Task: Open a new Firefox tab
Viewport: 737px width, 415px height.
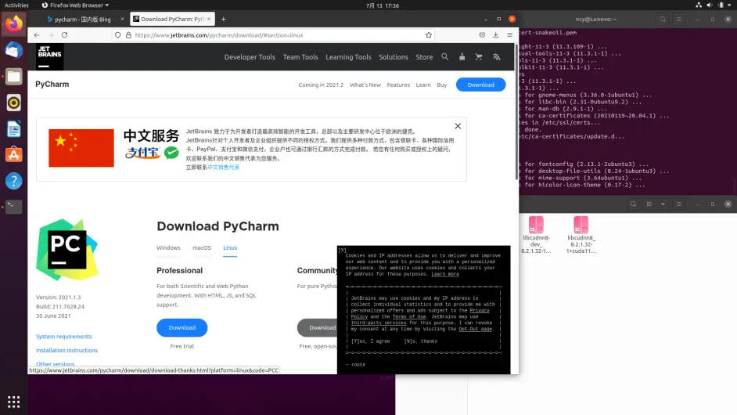Action: click(223, 20)
